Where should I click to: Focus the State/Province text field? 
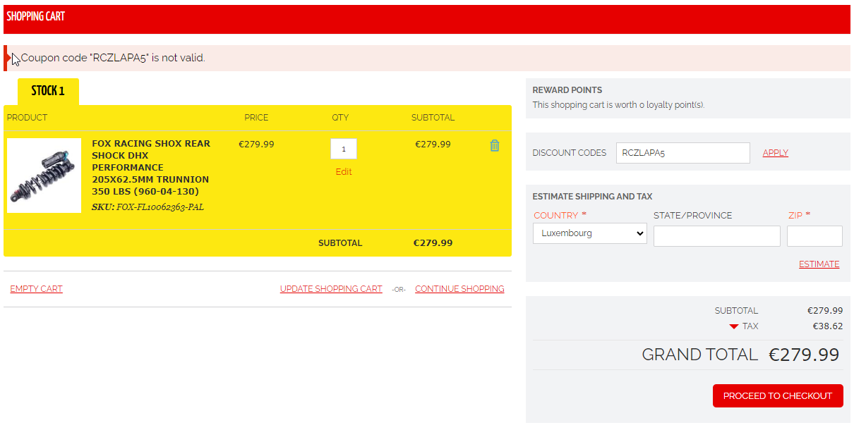point(716,236)
